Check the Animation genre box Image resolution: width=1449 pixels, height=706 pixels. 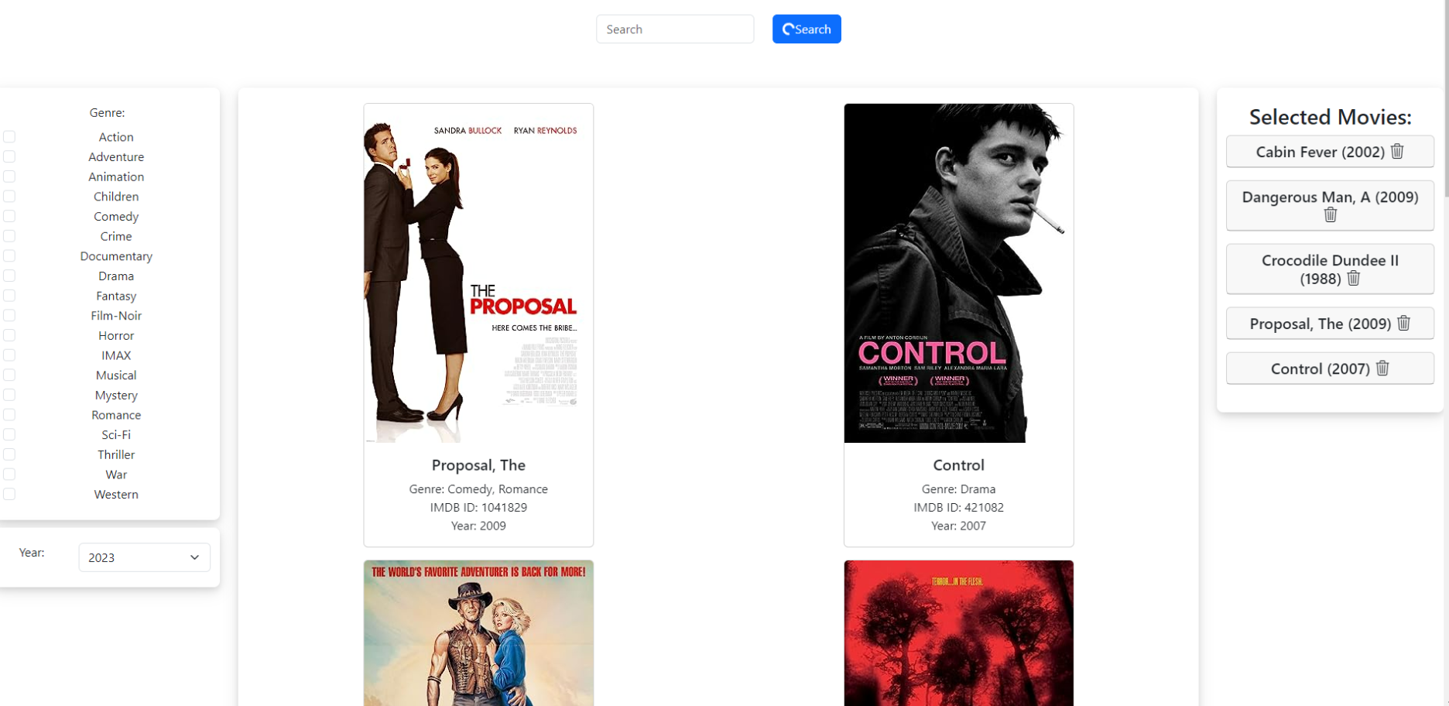(x=9, y=176)
